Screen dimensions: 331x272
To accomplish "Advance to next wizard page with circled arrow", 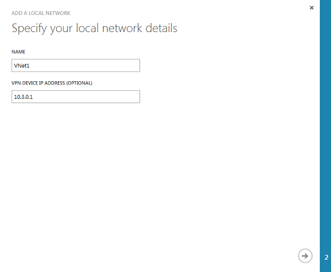I will click(x=305, y=256).
